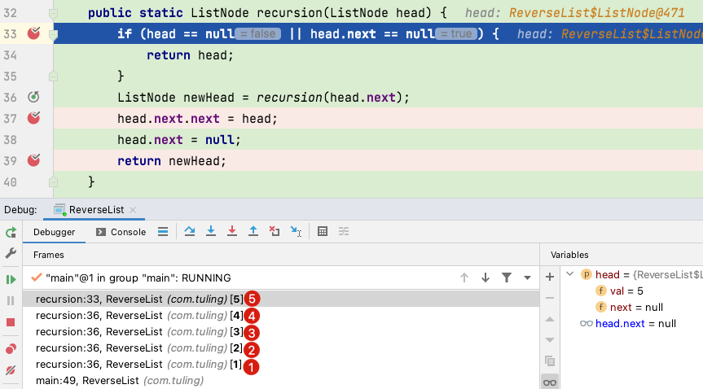Viewport: 703px width, 389px height.
Task: Open Evaluate Expression calculator
Action: click(323, 231)
